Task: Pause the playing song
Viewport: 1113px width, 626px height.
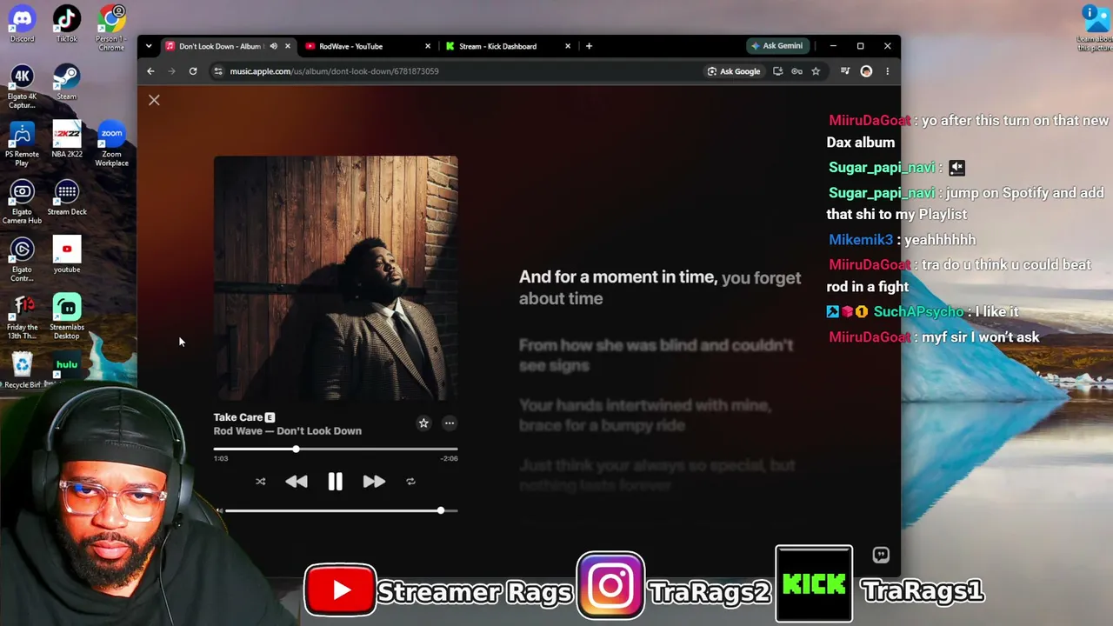Action: point(335,482)
